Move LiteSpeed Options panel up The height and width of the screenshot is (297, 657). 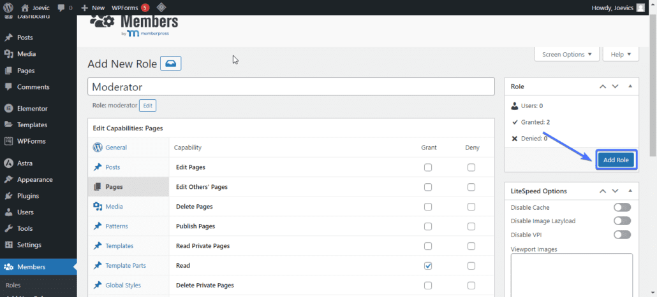[x=603, y=191]
